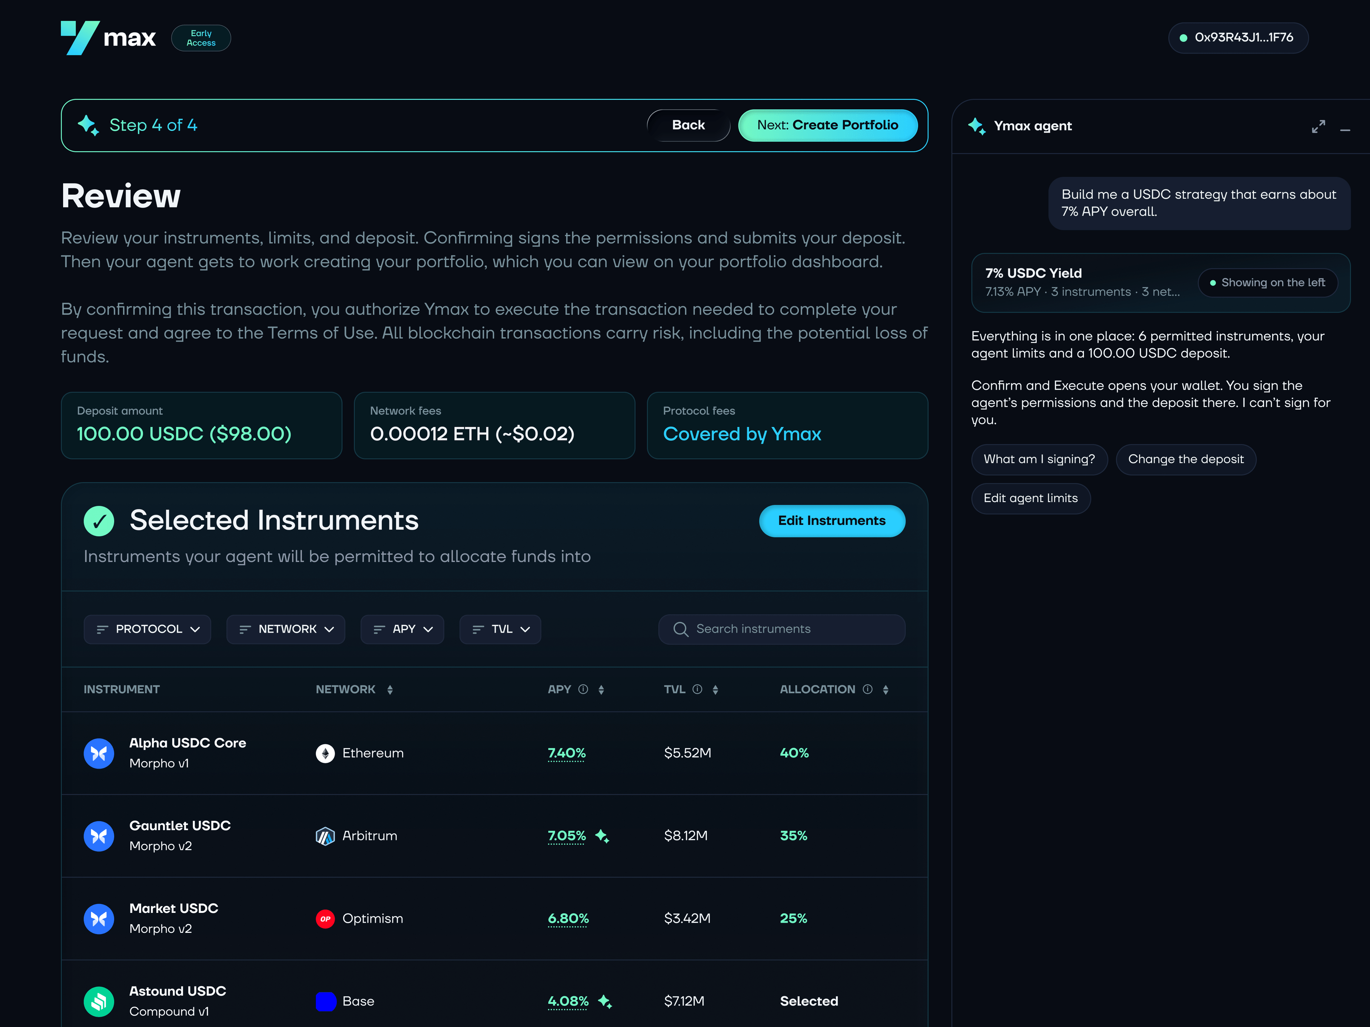Viewport: 1370px width, 1027px height.
Task: Show the ALLOCATION column info tooltip
Action: pos(868,689)
